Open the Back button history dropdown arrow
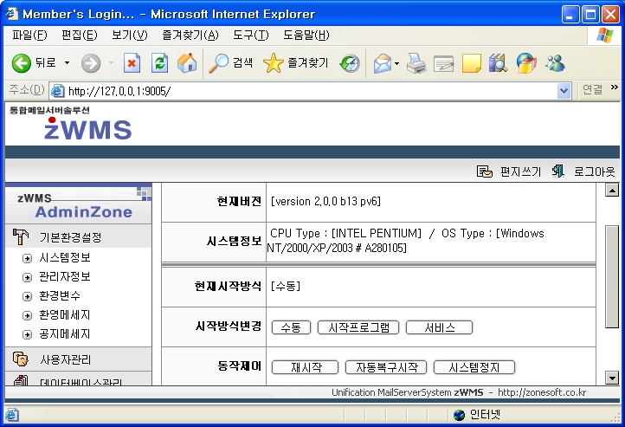The width and height of the screenshot is (625, 427). click(x=68, y=62)
